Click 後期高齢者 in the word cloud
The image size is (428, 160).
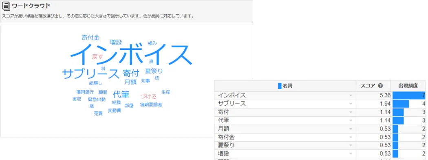pos(151,105)
